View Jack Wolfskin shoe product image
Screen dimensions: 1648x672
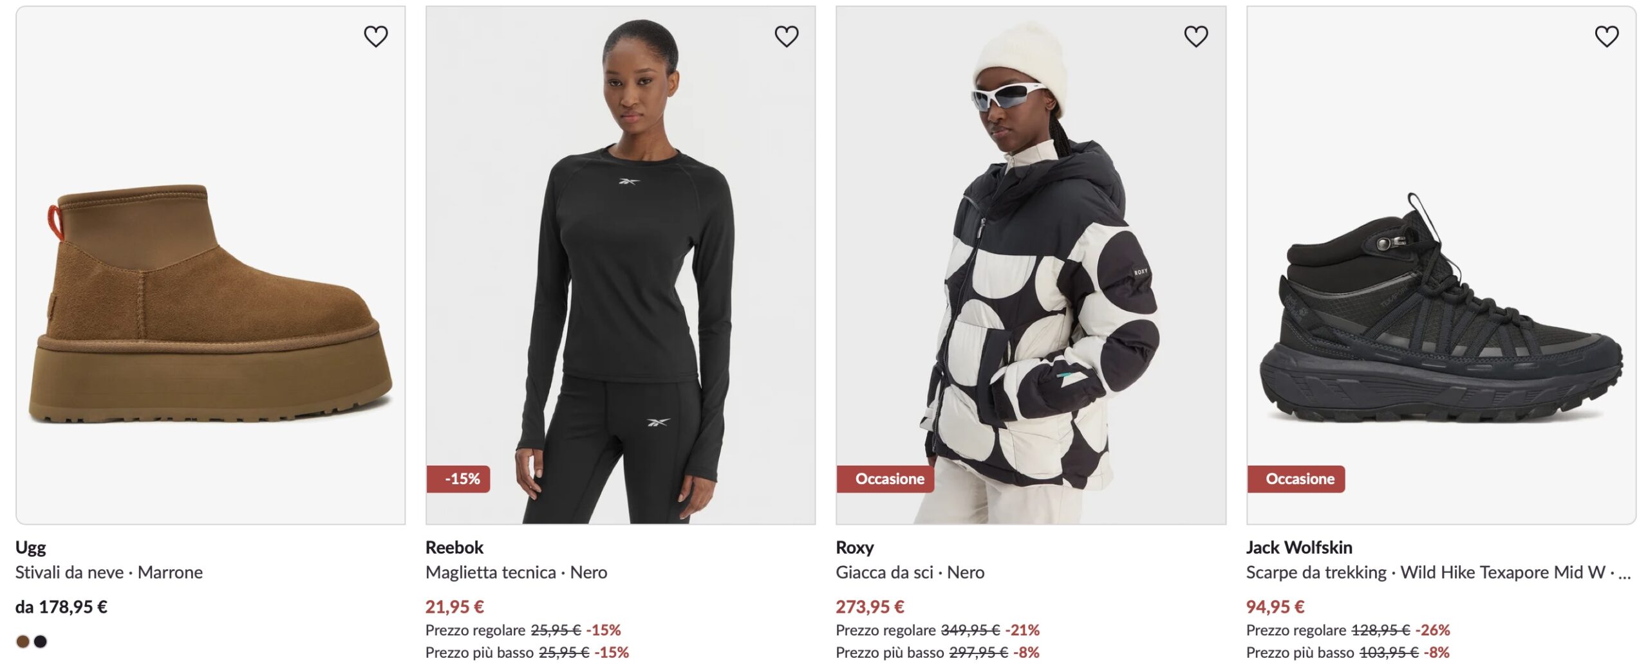tap(1441, 265)
